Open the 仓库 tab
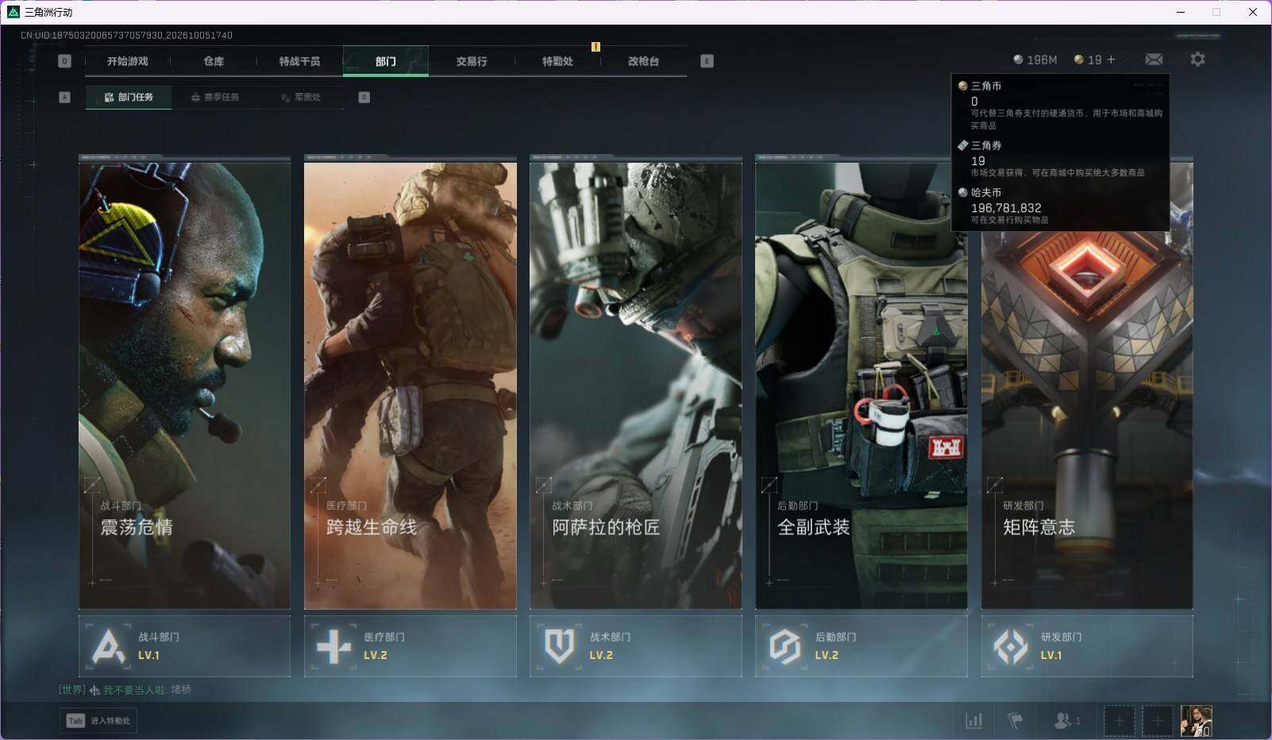This screenshot has width=1272, height=740. 214,61
